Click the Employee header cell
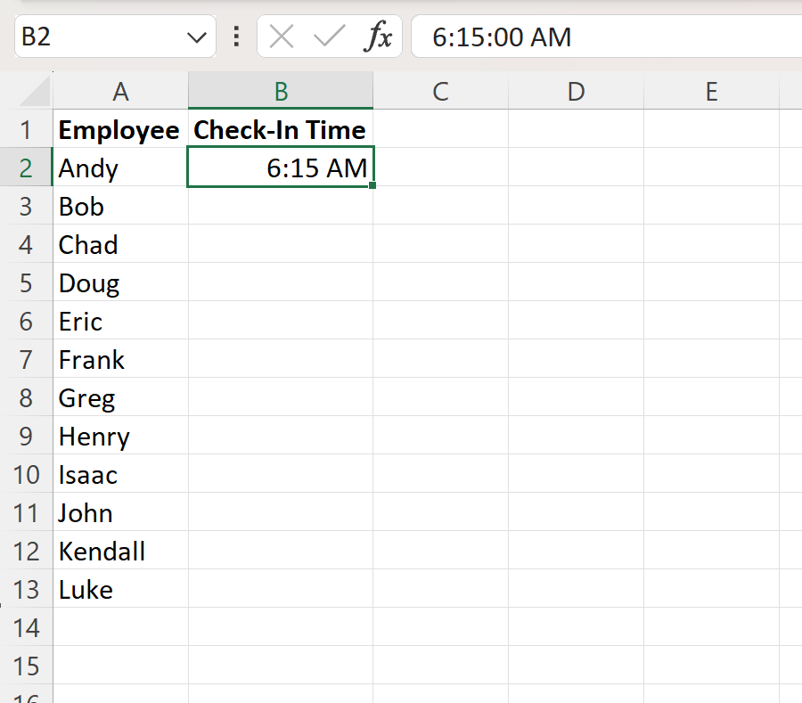The width and height of the screenshot is (802, 703). click(119, 129)
